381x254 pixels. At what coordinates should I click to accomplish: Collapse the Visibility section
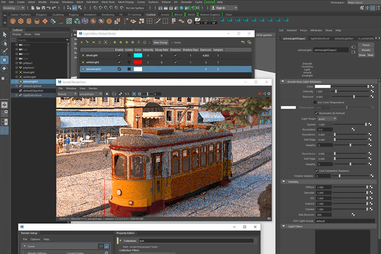pyautogui.click(x=284, y=182)
